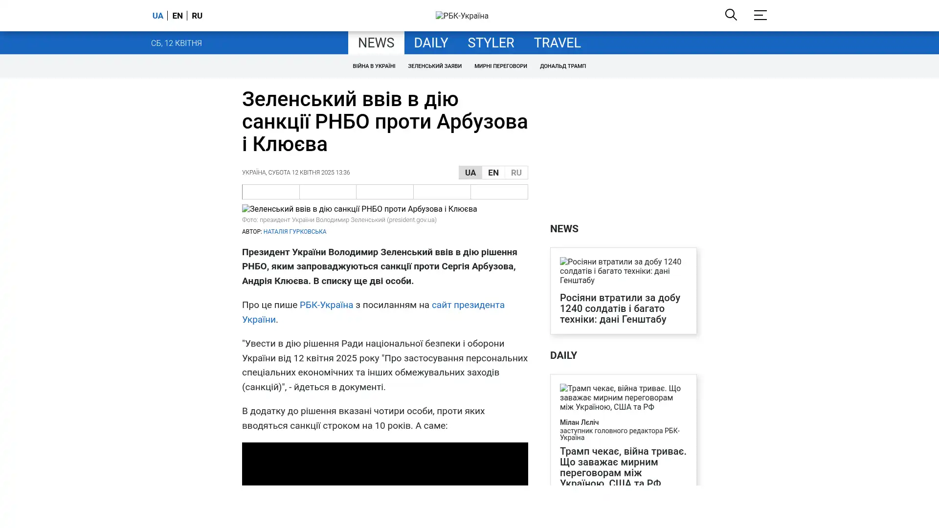Image resolution: width=939 pixels, height=528 pixels.
Task: Open the hamburger menu icon
Action: click(x=760, y=15)
